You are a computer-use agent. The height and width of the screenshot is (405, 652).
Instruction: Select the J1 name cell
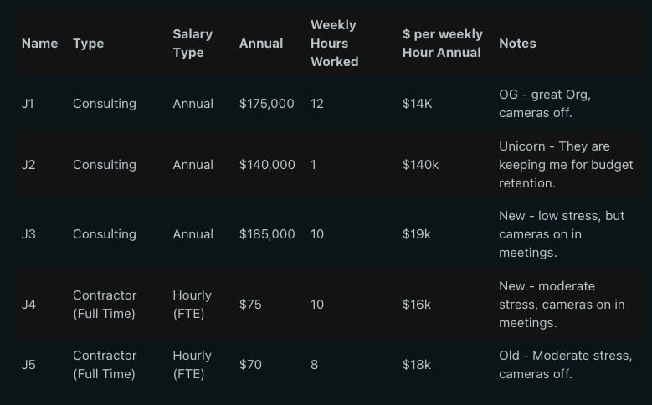(28, 104)
